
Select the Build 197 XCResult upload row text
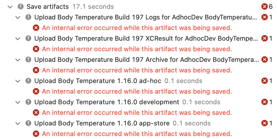click(146, 38)
